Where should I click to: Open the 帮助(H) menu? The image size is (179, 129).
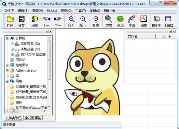[109, 11]
